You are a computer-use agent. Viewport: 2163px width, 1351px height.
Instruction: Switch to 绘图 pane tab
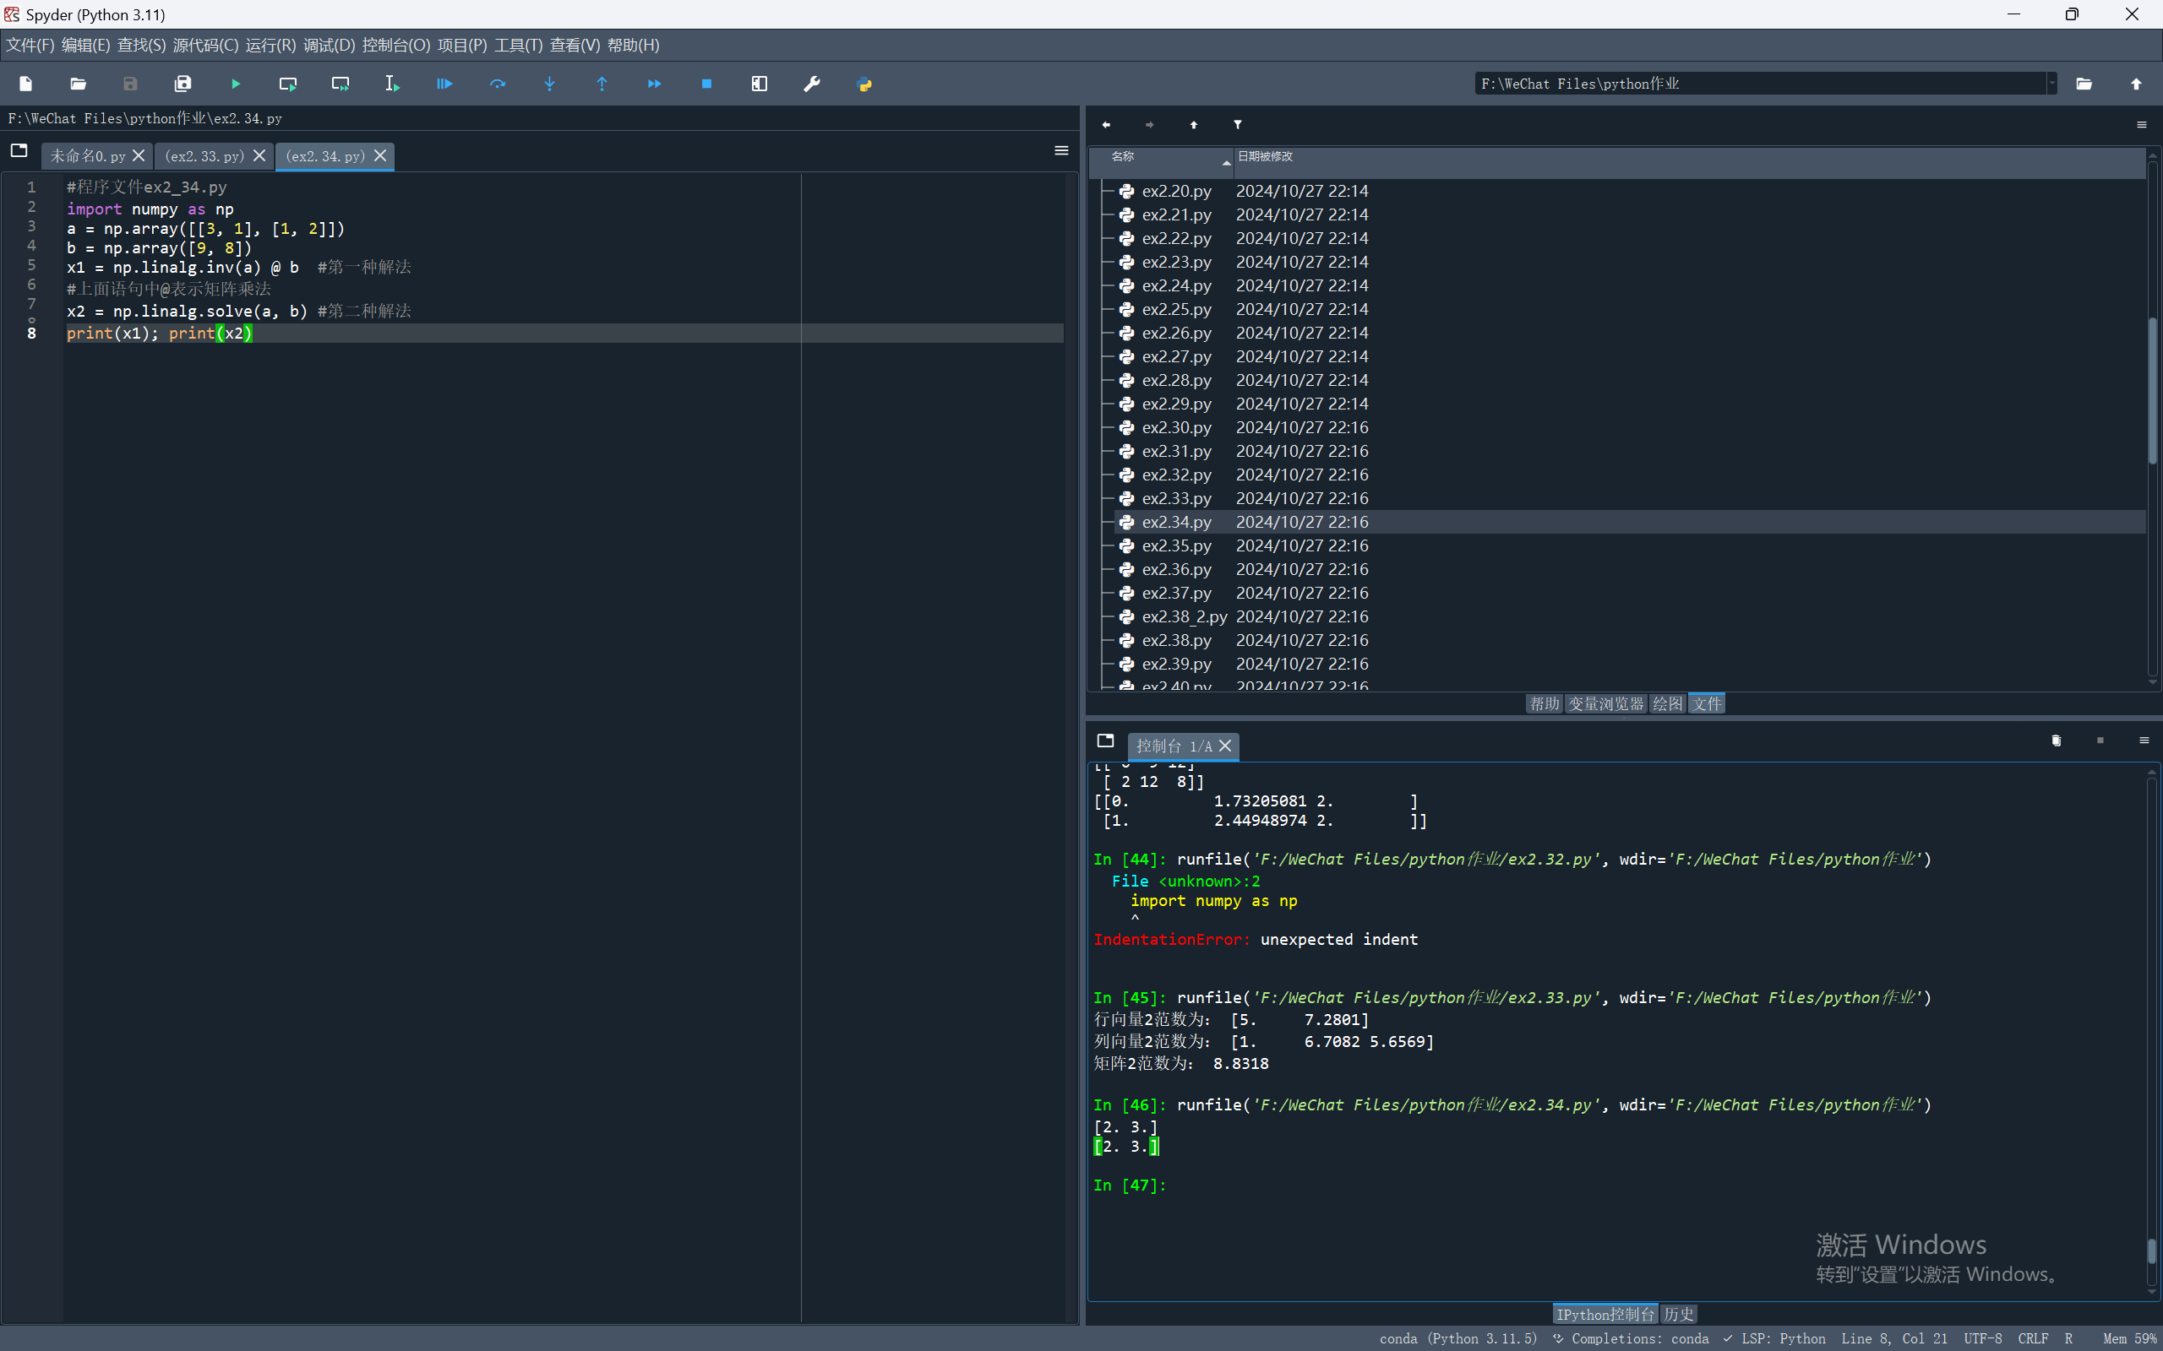click(1667, 704)
